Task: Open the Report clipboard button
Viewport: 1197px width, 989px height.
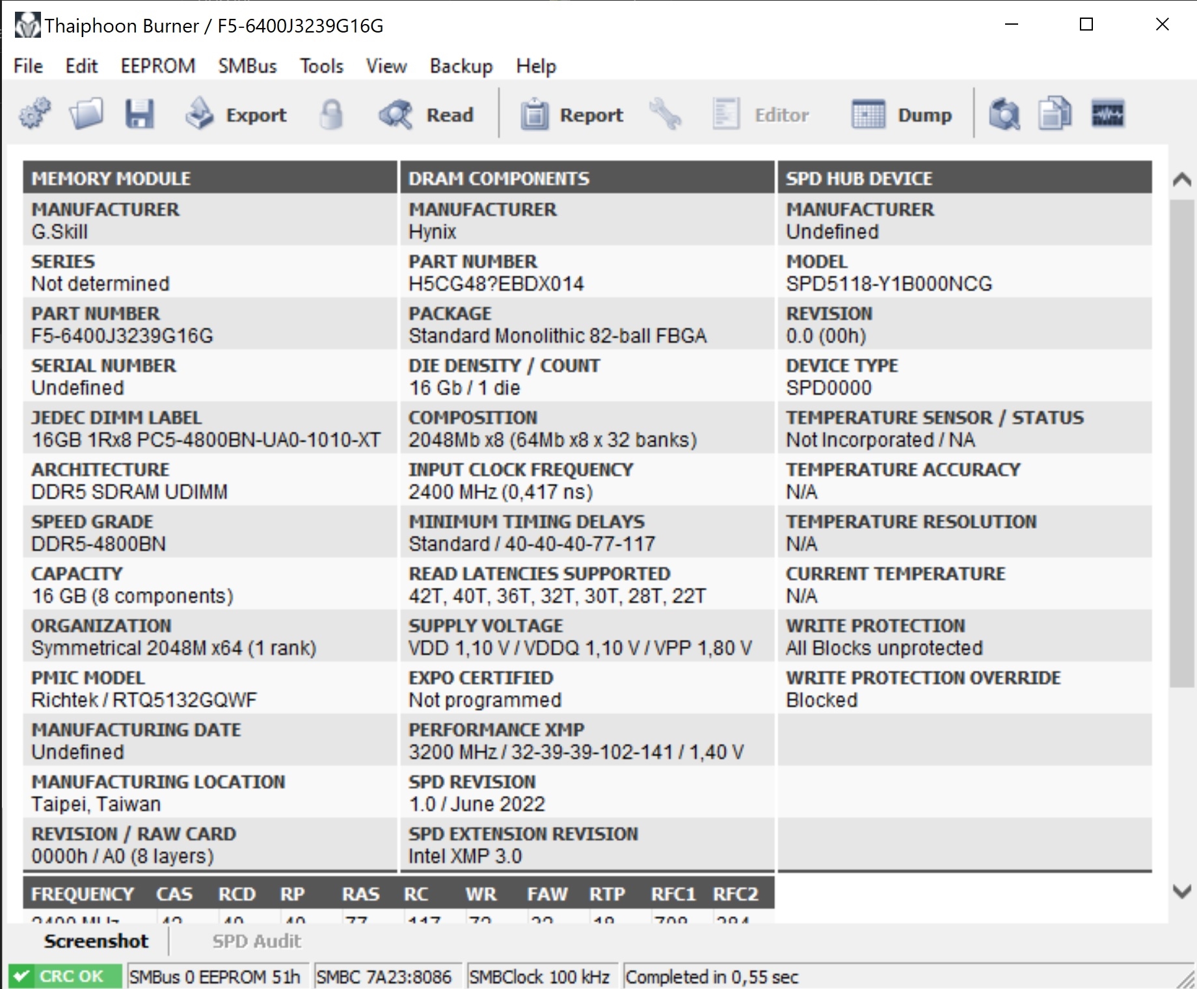Action: point(572,114)
